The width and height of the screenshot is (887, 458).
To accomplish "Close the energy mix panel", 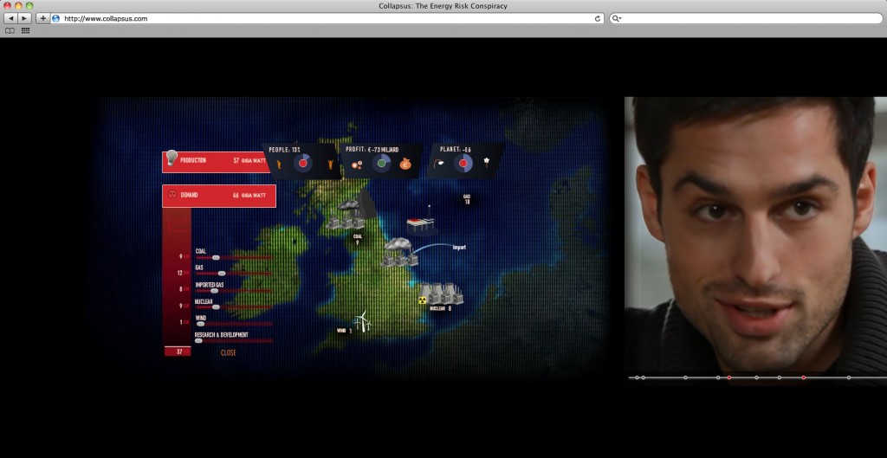I will (x=228, y=352).
